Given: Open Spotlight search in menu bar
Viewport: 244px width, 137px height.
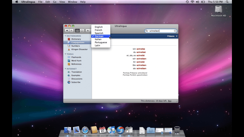Looking at the screenshot, I should coord(227,2).
